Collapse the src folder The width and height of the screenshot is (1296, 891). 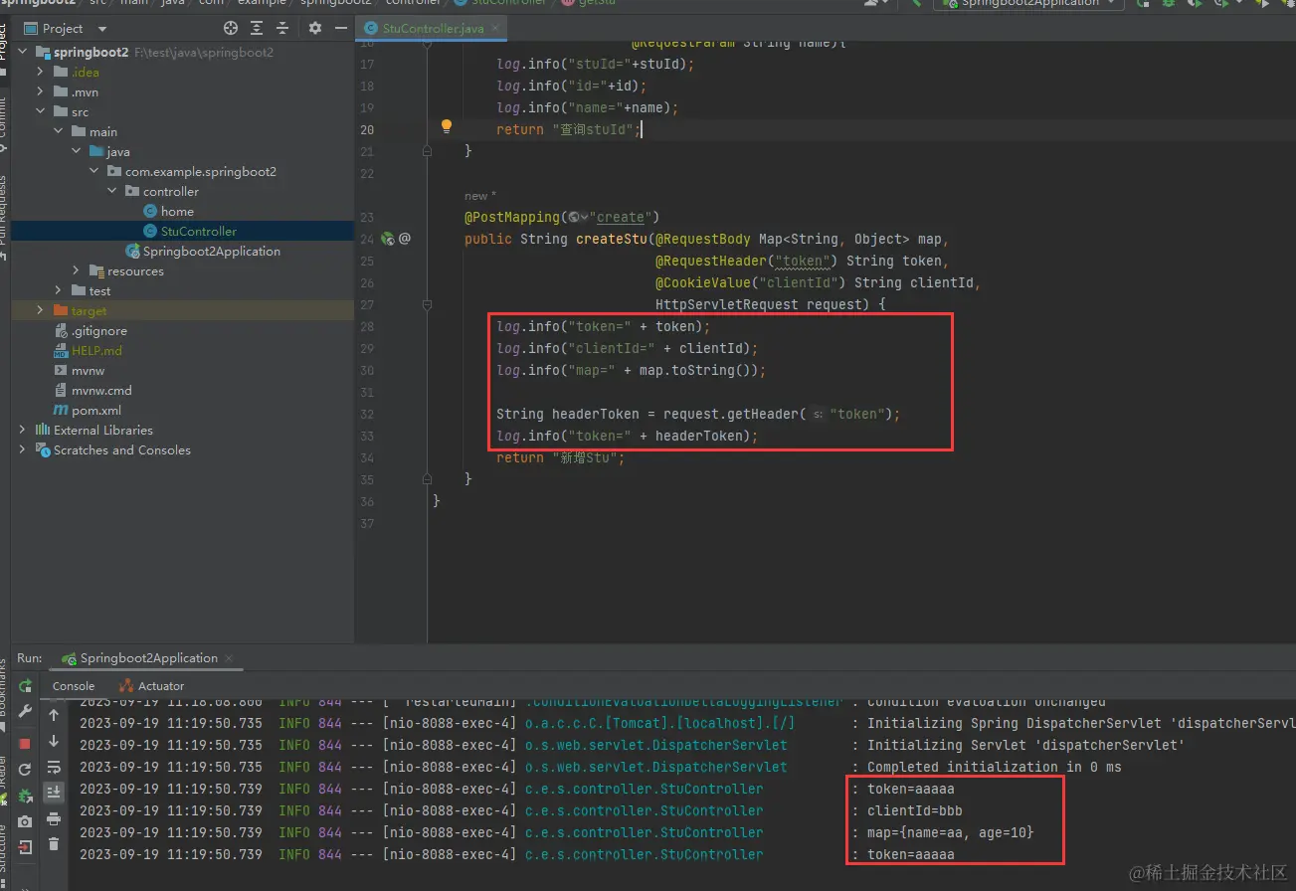pos(41,111)
